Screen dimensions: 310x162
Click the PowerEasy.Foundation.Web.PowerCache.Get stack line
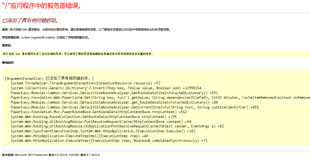[160, 98]
